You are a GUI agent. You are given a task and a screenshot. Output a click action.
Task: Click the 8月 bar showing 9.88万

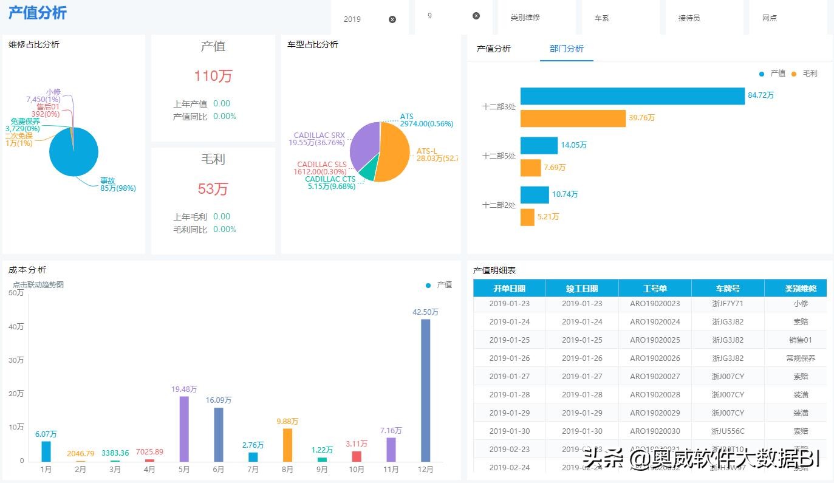288,445
